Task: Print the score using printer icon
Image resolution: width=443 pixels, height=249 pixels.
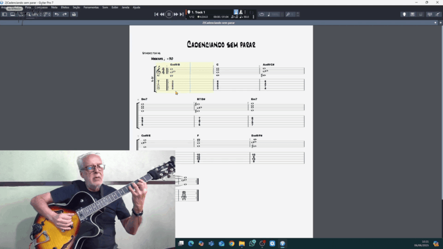Action: pos(74,14)
